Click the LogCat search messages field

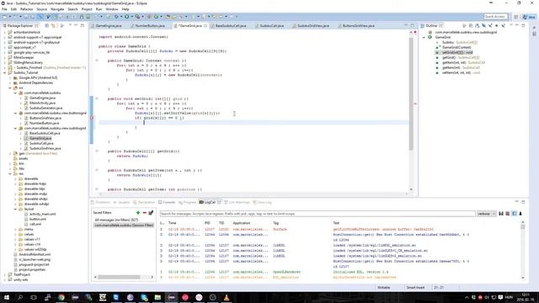coord(318,214)
